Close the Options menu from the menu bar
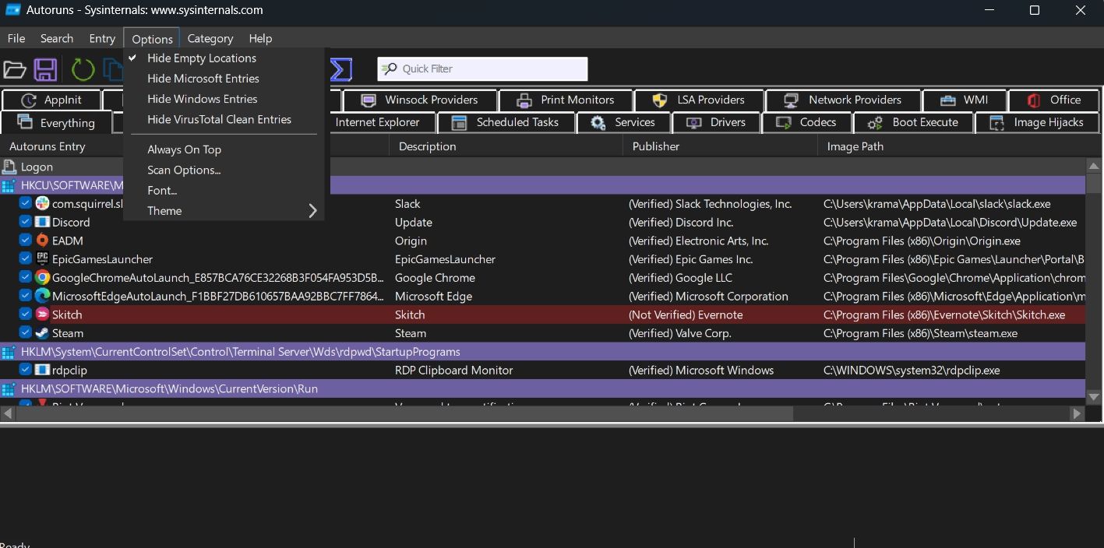 click(x=152, y=38)
